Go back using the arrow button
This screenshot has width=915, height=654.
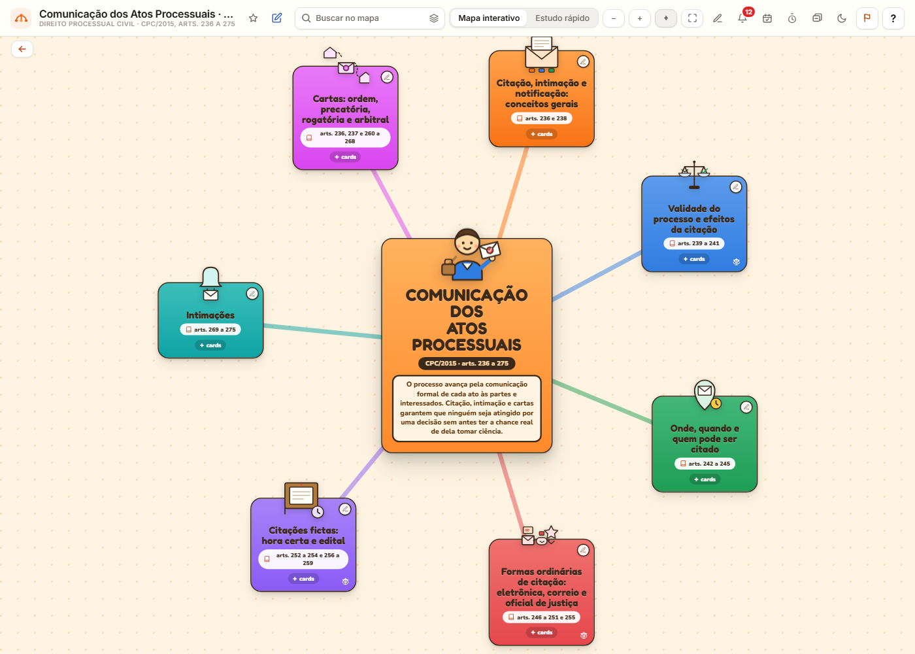[22, 49]
